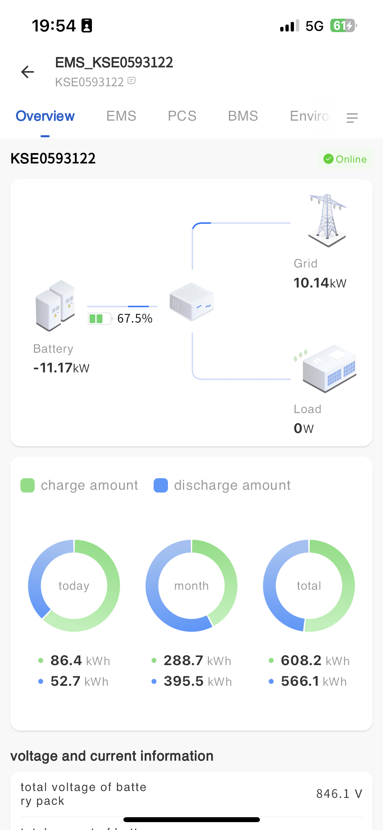Image resolution: width=383 pixels, height=830 pixels.
Task: Tap the today donut chart
Action: click(x=74, y=585)
